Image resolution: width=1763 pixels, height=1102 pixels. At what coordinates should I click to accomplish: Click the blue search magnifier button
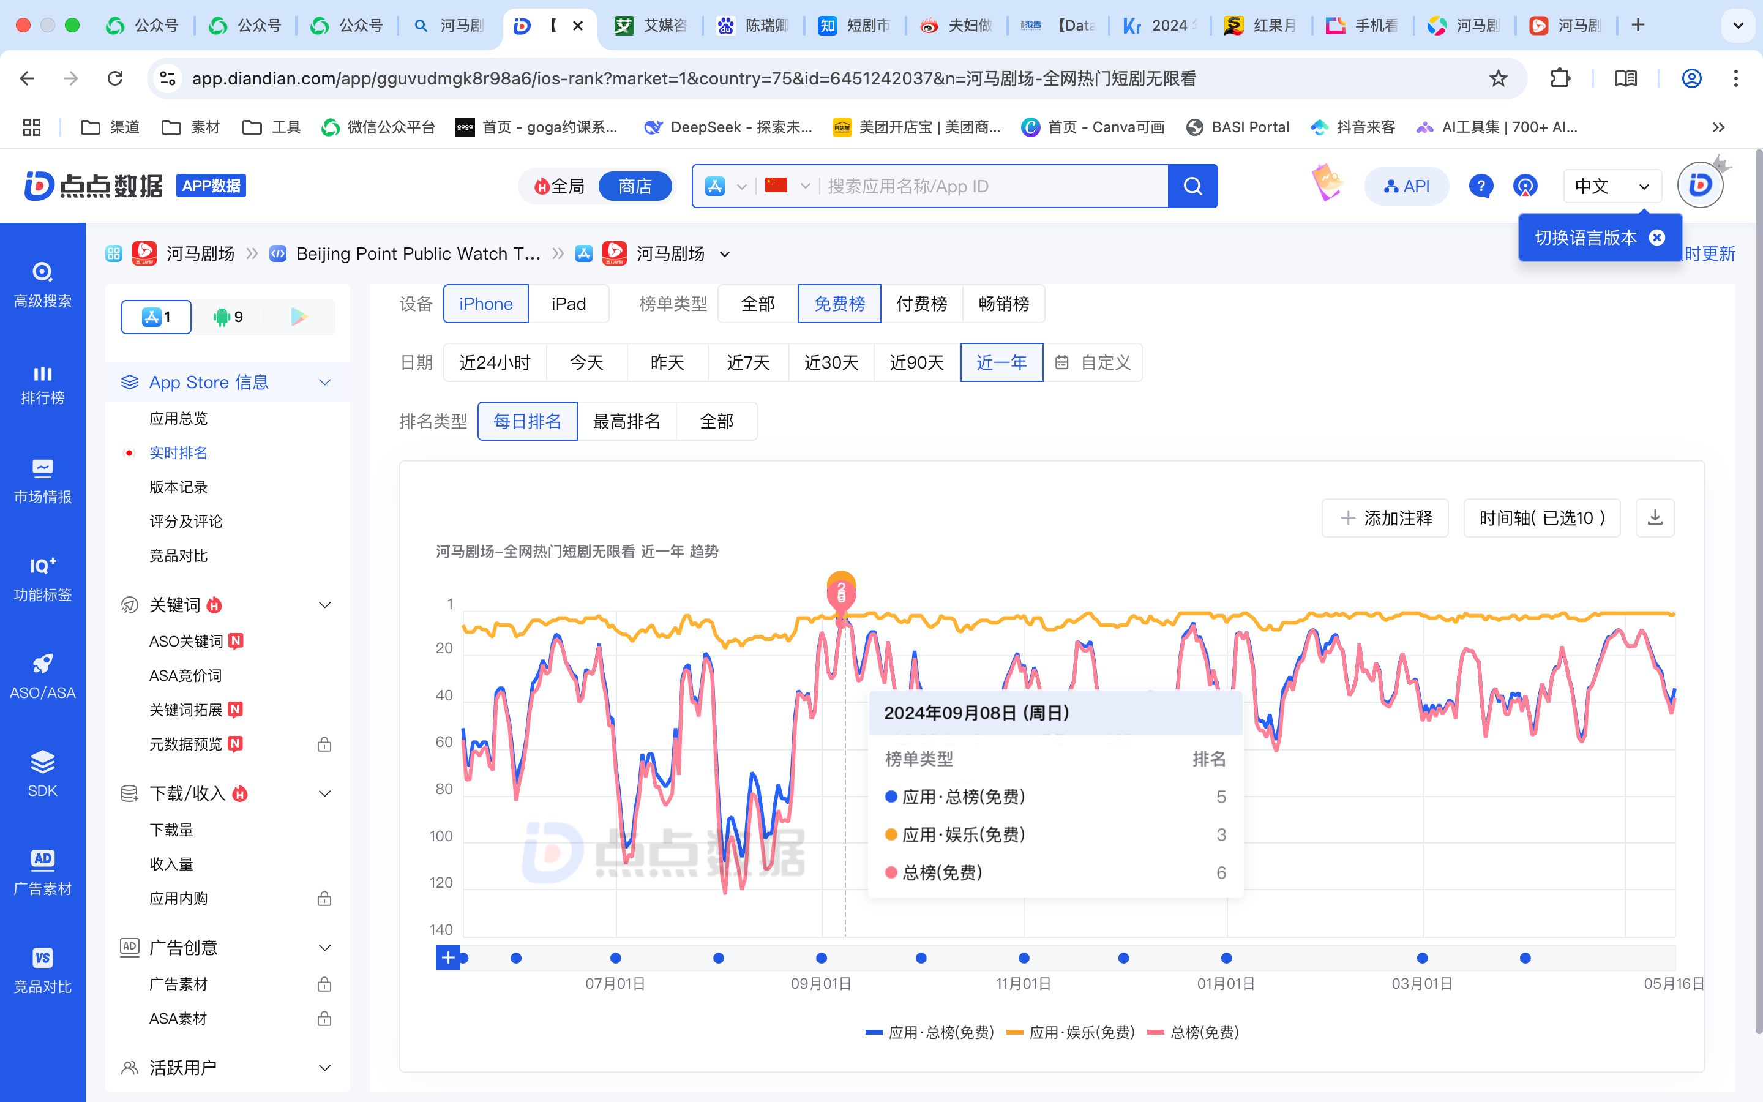coord(1192,186)
